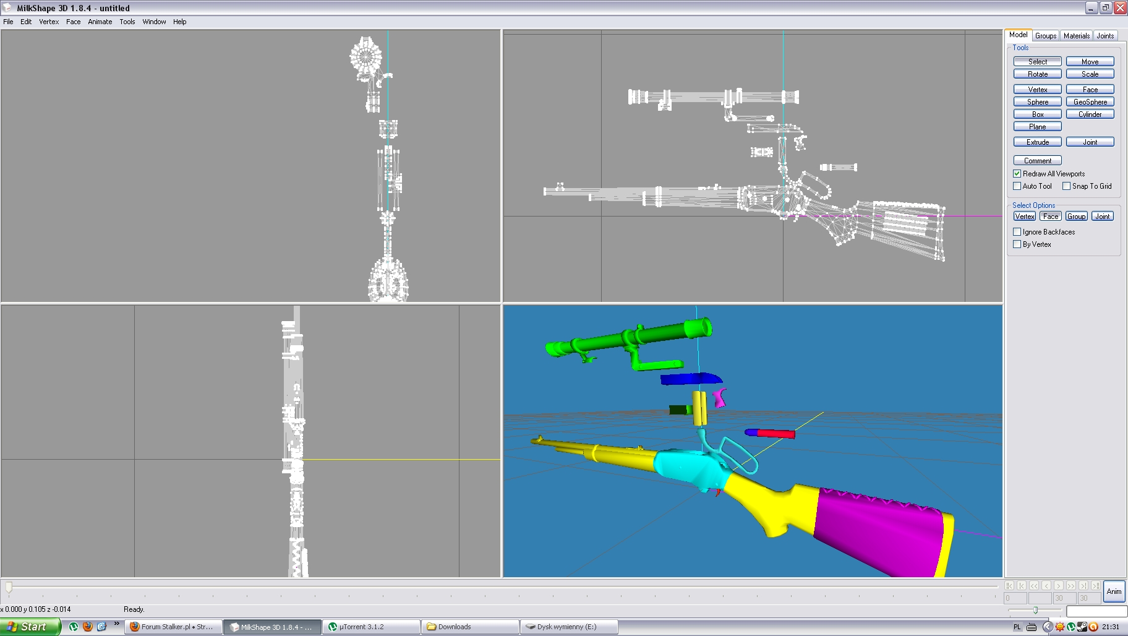Click the green uTorrent tray icon
Image resolution: width=1128 pixels, height=636 pixels.
[x=1071, y=627]
